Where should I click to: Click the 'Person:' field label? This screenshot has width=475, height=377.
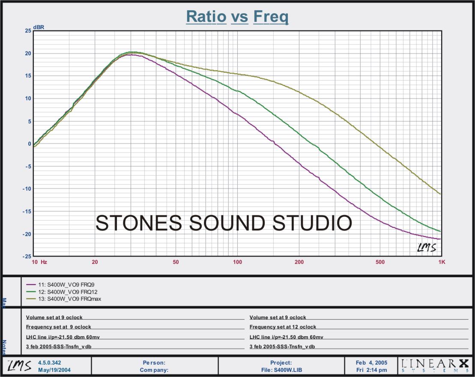tap(154, 362)
